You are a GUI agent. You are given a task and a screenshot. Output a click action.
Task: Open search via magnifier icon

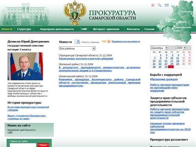(x=160, y=5)
